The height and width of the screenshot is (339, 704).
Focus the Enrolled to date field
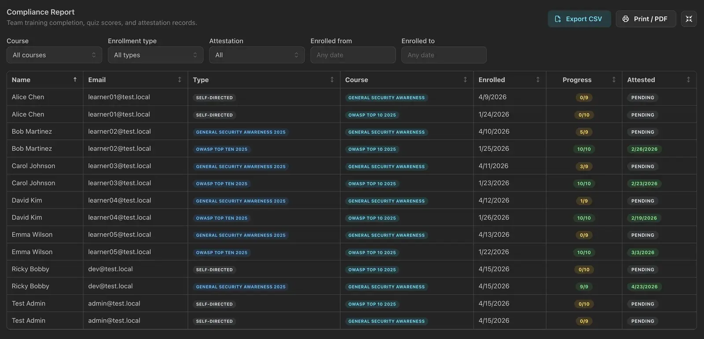(x=444, y=55)
